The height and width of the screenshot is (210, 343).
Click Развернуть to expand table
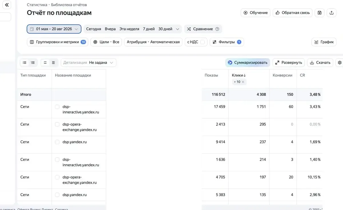pos(289,63)
